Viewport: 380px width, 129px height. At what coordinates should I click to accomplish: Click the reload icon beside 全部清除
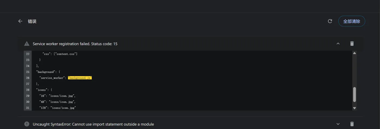pyautogui.click(x=330, y=21)
